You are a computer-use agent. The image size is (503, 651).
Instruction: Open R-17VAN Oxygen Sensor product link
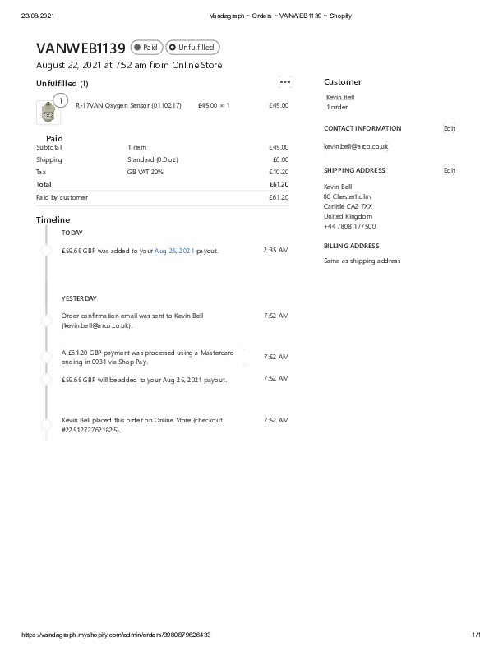(x=128, y=105)
